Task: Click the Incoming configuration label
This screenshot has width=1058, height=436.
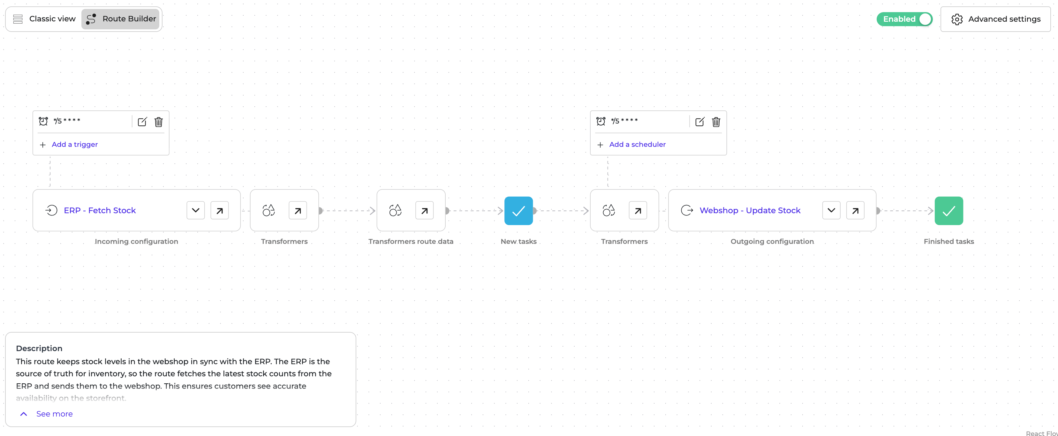Action: click(x=136, y=241)
